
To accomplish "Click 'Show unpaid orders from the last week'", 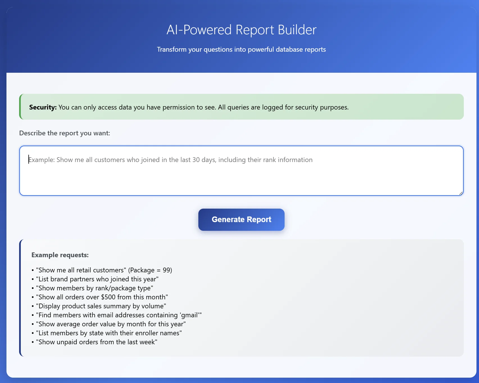I will (x=96, y=342).
